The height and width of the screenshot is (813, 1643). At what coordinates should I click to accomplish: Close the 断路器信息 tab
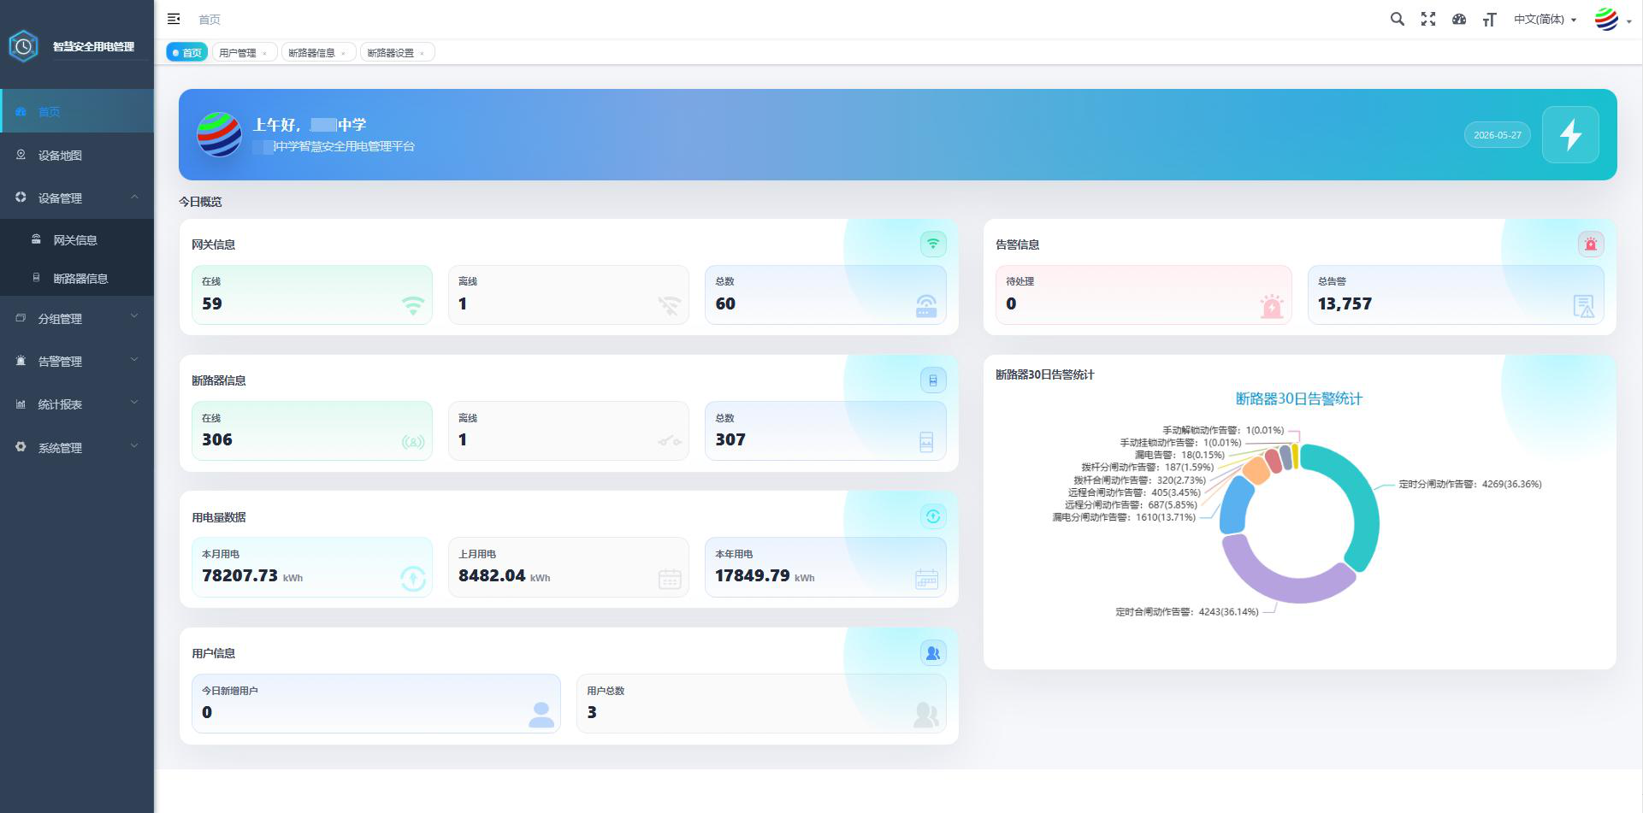coord(343,53)
